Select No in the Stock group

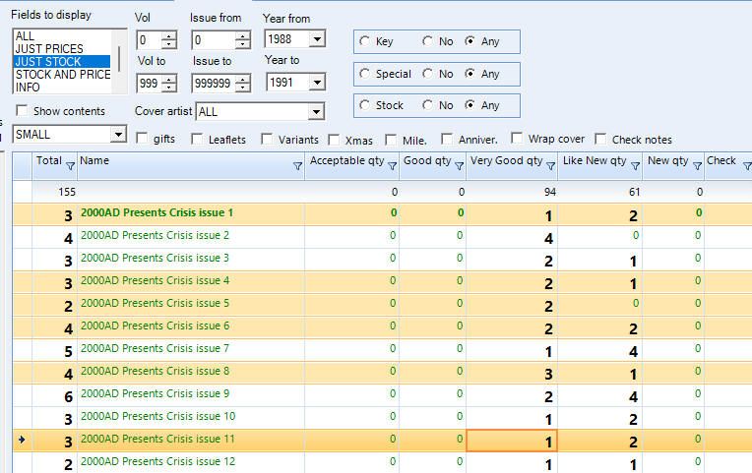[427, 105]
